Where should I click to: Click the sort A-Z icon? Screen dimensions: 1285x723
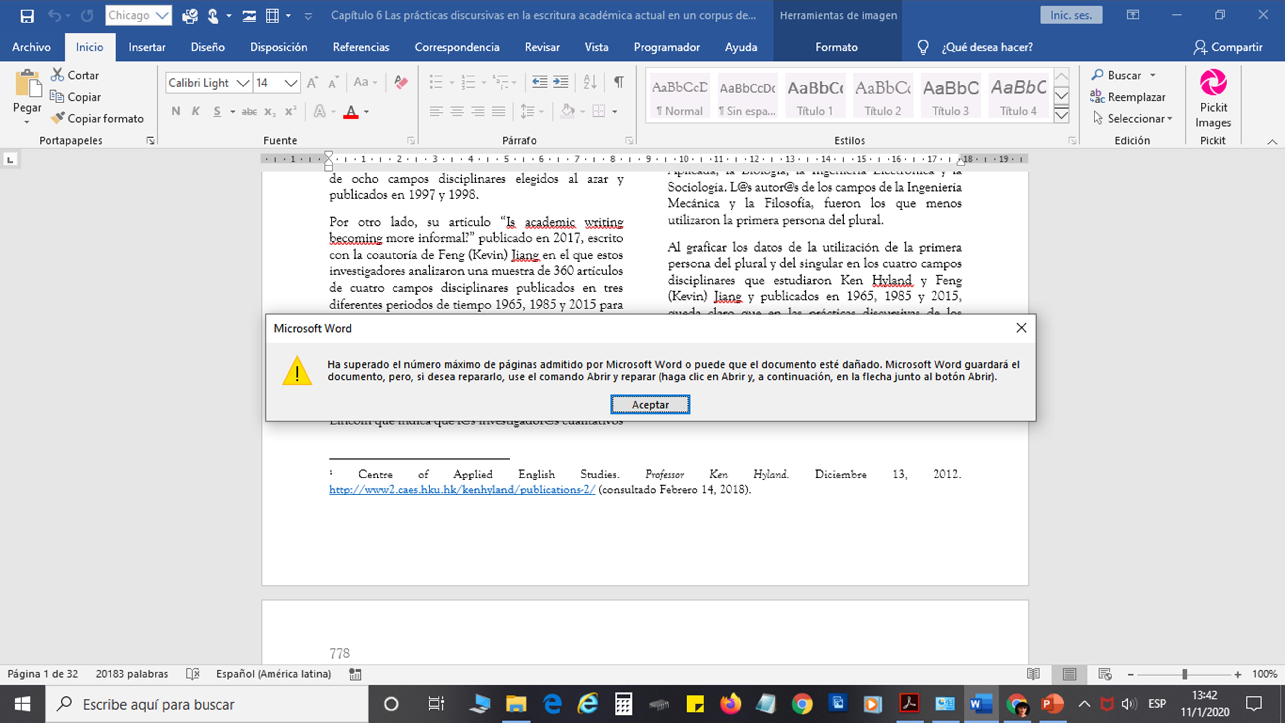589,82
